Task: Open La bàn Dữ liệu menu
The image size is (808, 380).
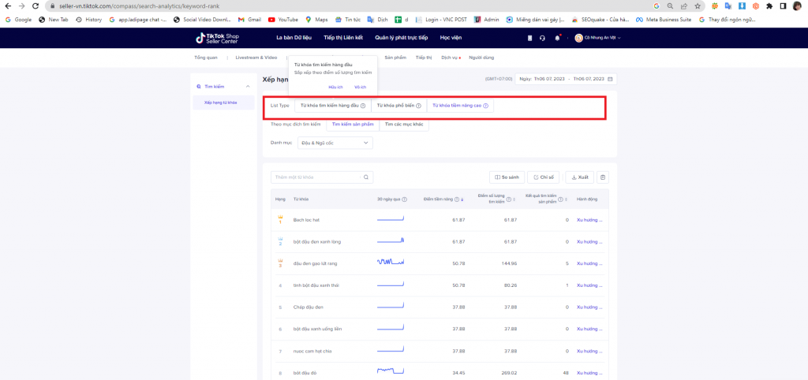Action: pos(292,38)
